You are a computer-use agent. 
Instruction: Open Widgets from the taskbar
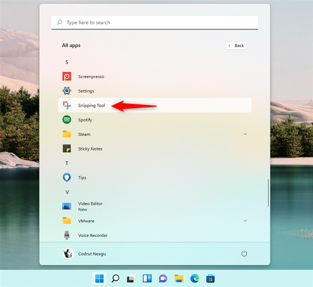147,279
